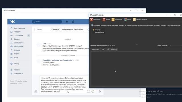Click the gamepad icon beside Игры
Viewport: 182px width, 102px height.
pos(11,58)
